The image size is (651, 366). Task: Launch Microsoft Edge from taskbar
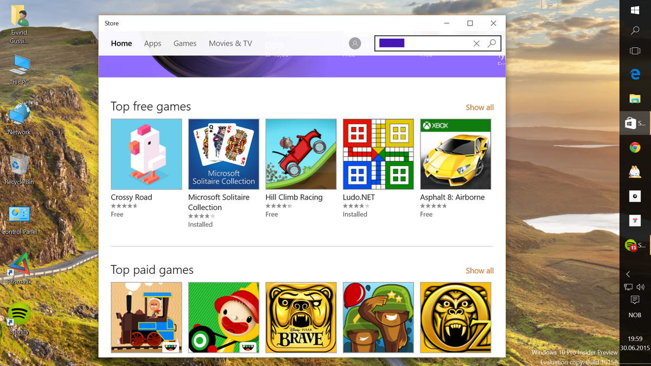635,75
